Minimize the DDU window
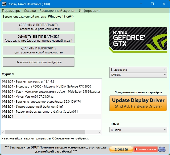The image size is (170, 155). click(x=141, y=4)
